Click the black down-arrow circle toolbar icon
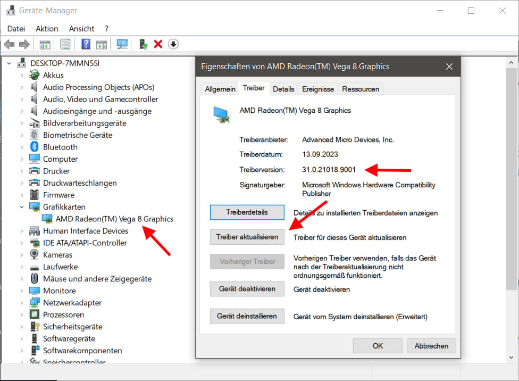 click(173, 44)
